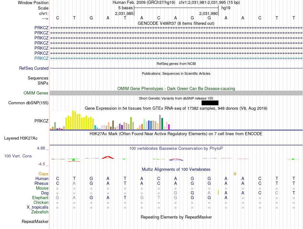Click the 4.88 PhyloP upper scale value
The height and width of the screenshot is (229, 303).
point(41,148)
